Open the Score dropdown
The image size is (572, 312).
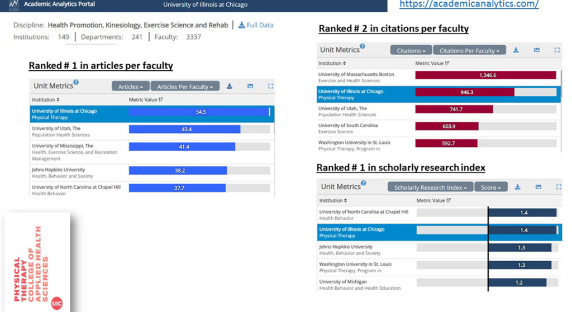coord(491,188)
